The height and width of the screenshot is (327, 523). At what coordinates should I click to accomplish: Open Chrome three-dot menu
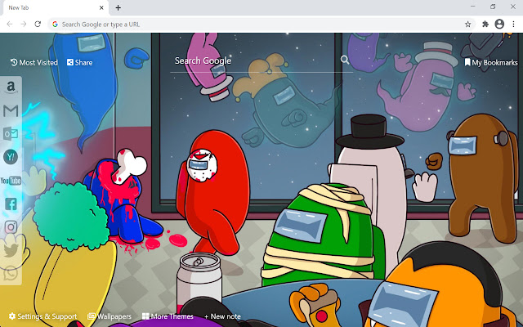point(514,24)
